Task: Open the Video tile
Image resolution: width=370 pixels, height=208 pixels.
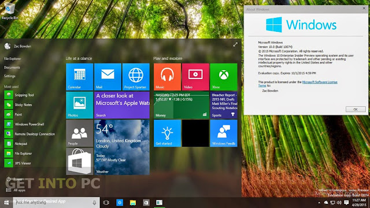Action: 195,77
